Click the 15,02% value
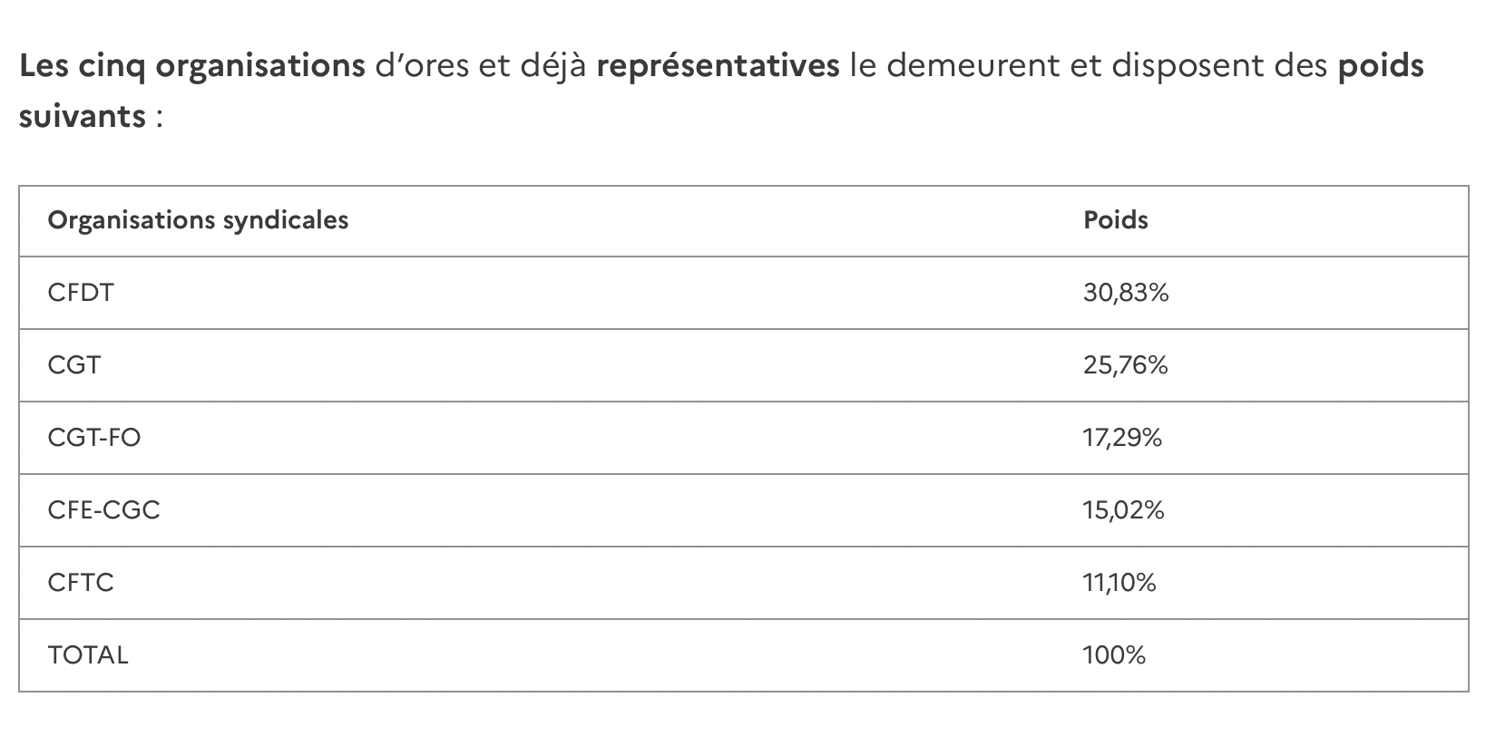This screenshot has width=1486, height=736. tap(1123, 510)
